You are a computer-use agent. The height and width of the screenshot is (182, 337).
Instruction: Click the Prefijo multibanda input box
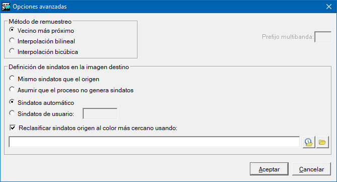tap(323, 37)
